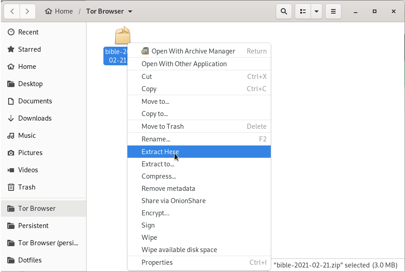The image size is (405, 272).
Task: Toggle list view layout icon
Action: (303, 11)
